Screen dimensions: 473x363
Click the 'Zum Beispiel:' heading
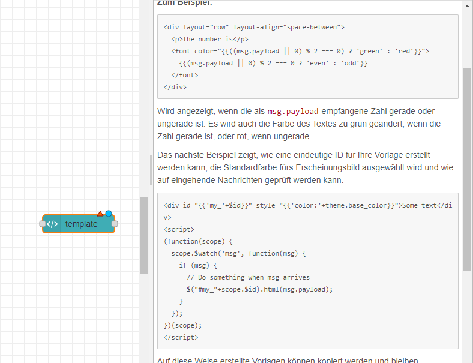click(185, 3)
